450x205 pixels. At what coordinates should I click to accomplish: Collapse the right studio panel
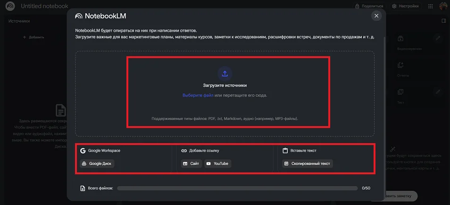pyautogui.click(x=443, y=21)
